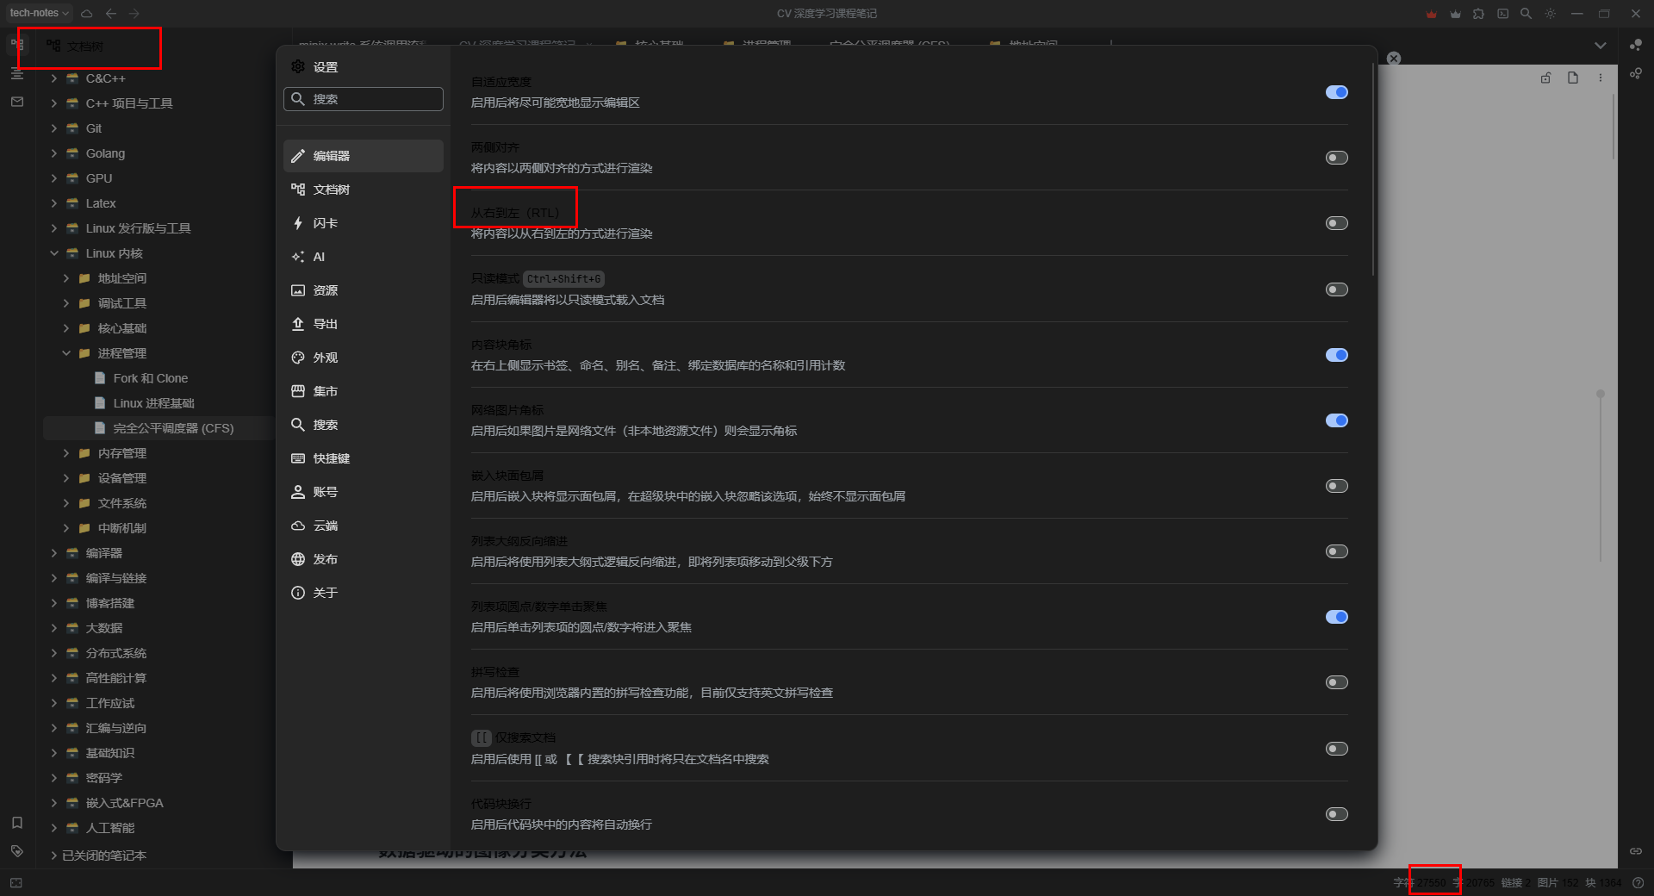This screenshot has height=896, width=1654.
Task: Open the 文档树 settings category
Action: (364, 190)
